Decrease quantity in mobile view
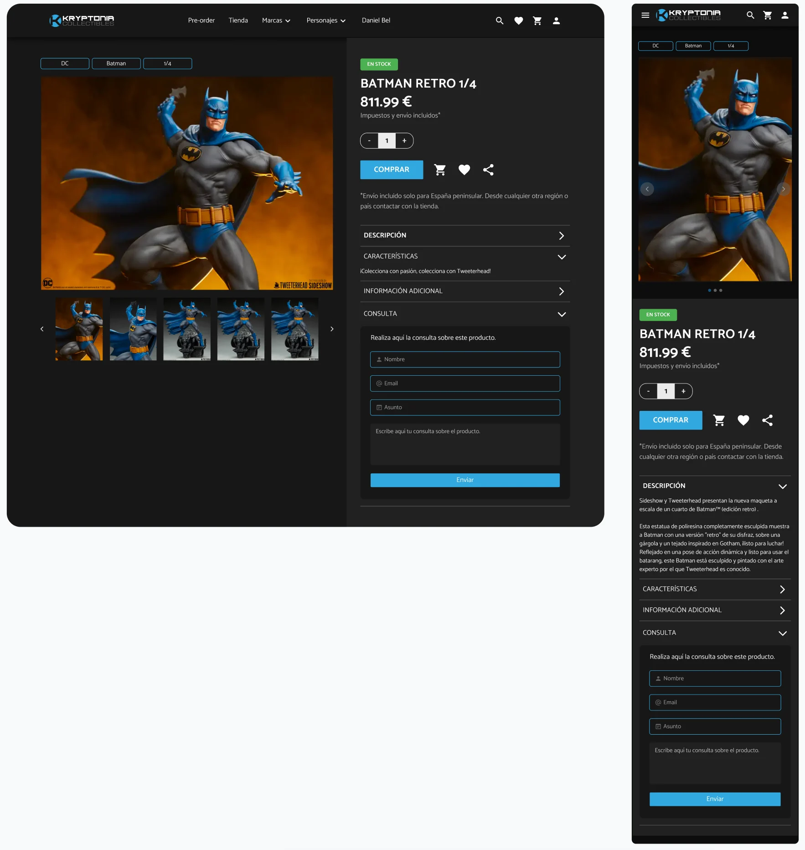 pos(648,391)
